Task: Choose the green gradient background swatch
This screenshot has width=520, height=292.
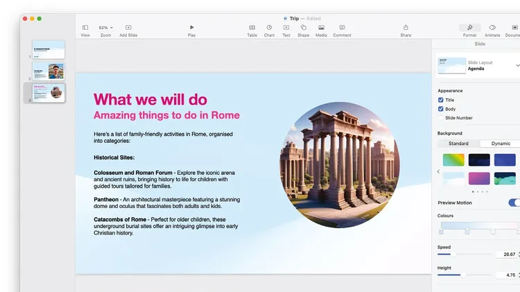Action: click(x=454, y=160)
